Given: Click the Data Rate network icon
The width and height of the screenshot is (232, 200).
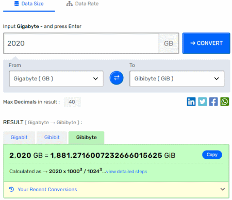Looking at the screenshot, I should (70, 4).
